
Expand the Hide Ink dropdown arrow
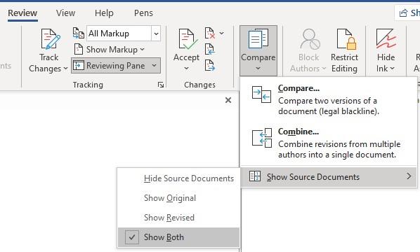tap(392, 69)
